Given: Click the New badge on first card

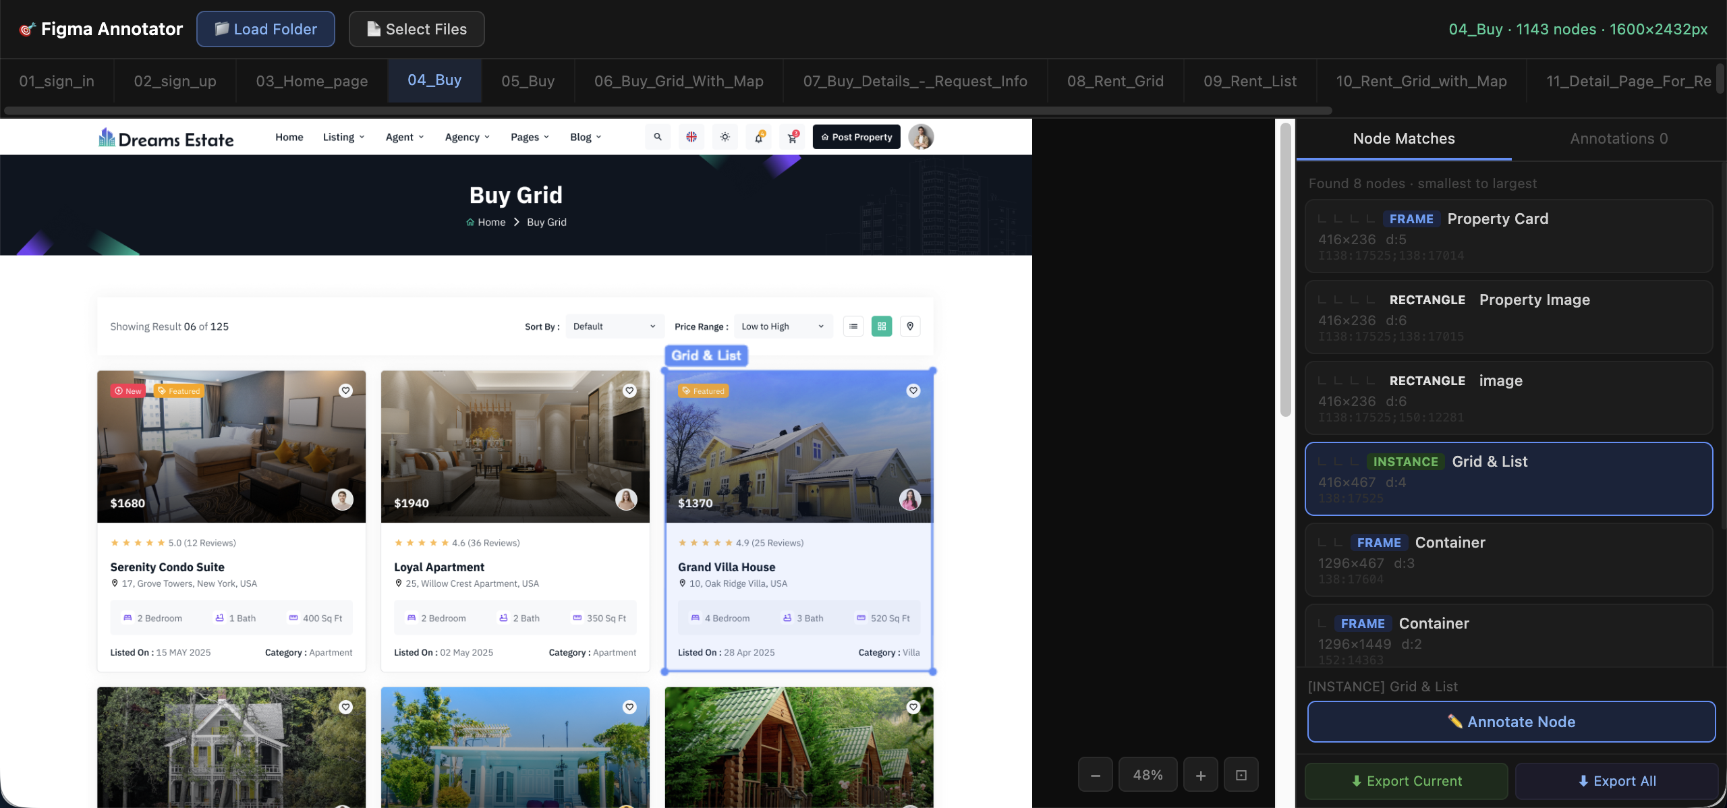Looking at the screenshot, I should [x=128, y=391].
